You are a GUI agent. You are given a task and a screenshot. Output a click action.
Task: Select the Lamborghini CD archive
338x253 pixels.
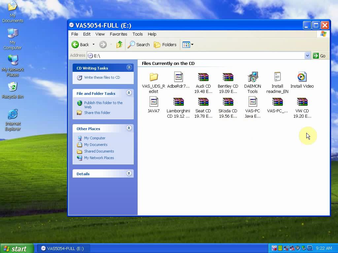(178, 102)
